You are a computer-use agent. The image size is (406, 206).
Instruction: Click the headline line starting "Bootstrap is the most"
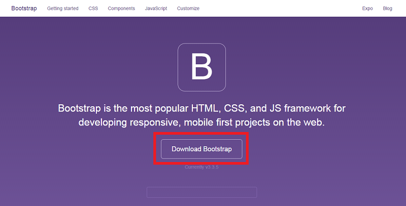point(201,108)
